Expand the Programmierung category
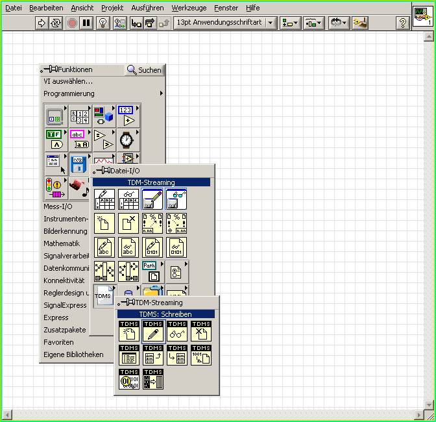This screenshot has width=436, height=422. pyautogui.click(x=103, y=93)
